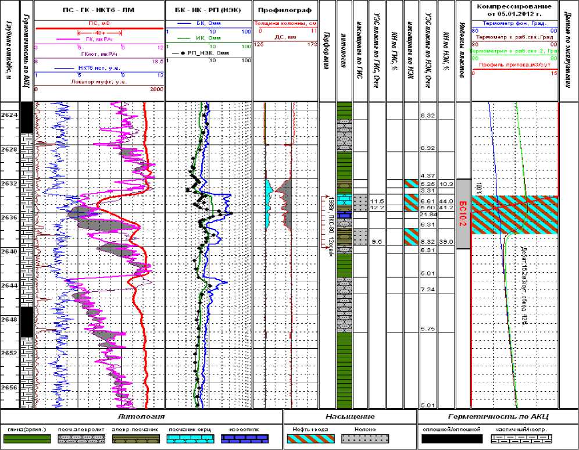The height and width of the screenshot is (450, 579).
Task: Click the РП_НЭК, Омм curve label
Action: pos(208,53)
